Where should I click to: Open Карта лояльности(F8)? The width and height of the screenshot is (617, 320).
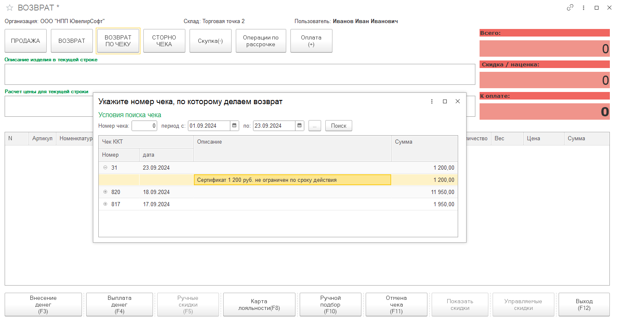pyautogui.click(x=259, y=304)
